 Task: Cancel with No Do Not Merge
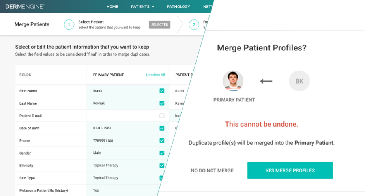212,170
